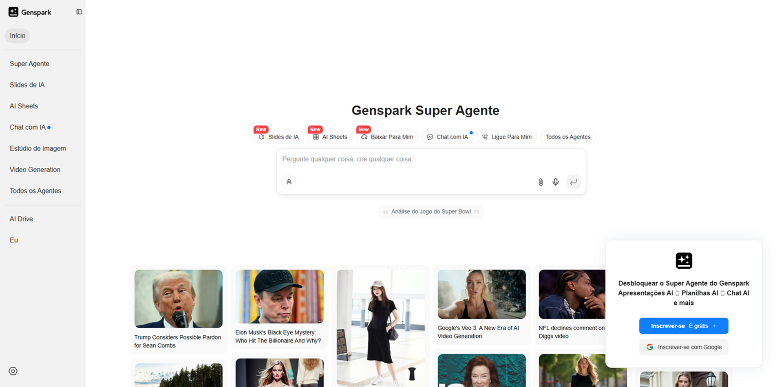The image size is (777, 387).
Task: Open AI Sheets in sidebar
Action: [x=24, y=106]
